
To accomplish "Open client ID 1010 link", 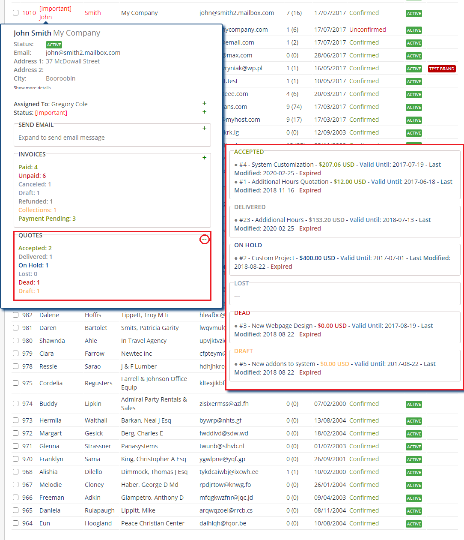I will [x=29, y=13].
